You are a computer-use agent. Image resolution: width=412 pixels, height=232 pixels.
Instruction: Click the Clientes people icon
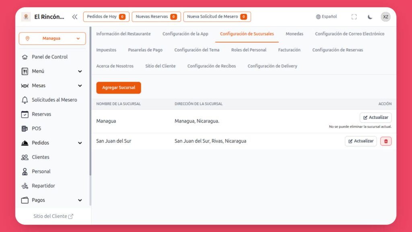pyautogui.click(x=25, y=157)
